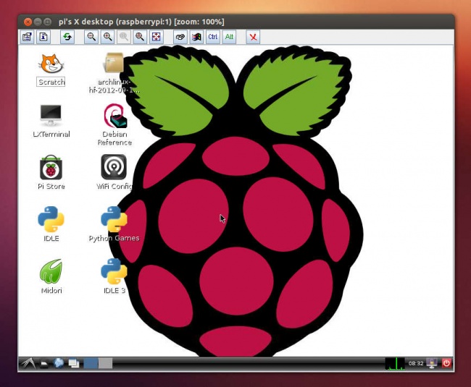Show connection info in viewer toolbar
This screenshot has width=471, height=387.
pyautogui.click(x=43, y=37)
